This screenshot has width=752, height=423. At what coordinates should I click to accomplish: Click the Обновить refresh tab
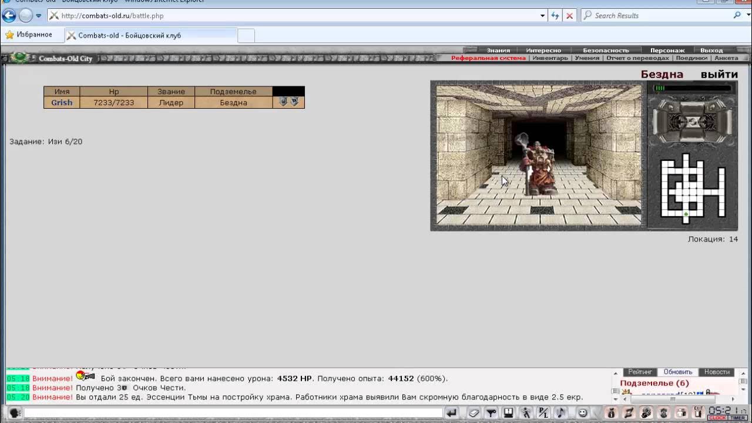coord(678,372)
